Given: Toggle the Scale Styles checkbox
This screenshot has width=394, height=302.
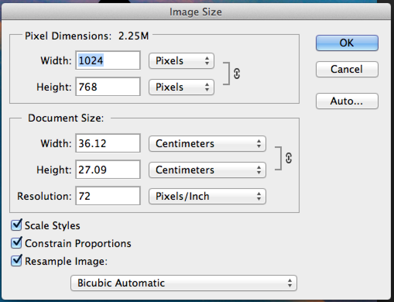Looking at the screenshot, I should 17,225.
